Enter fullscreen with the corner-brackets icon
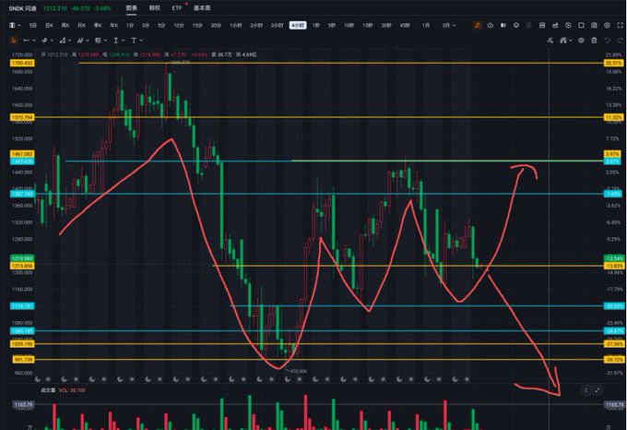This screenshot has height=430, width=627. [620, 25]
